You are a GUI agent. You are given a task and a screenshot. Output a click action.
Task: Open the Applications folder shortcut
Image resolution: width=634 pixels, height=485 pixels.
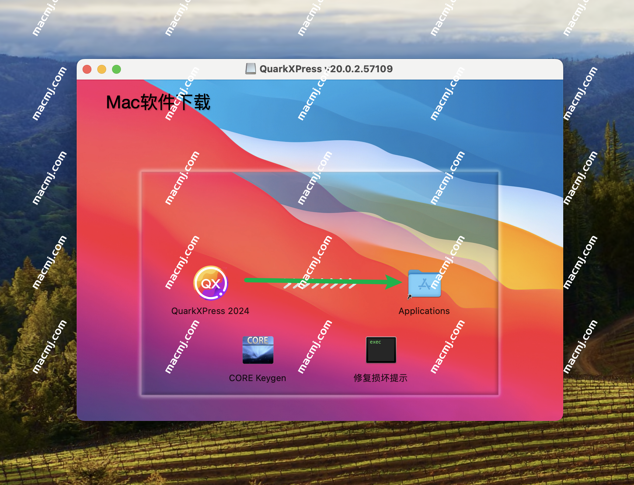424,284
